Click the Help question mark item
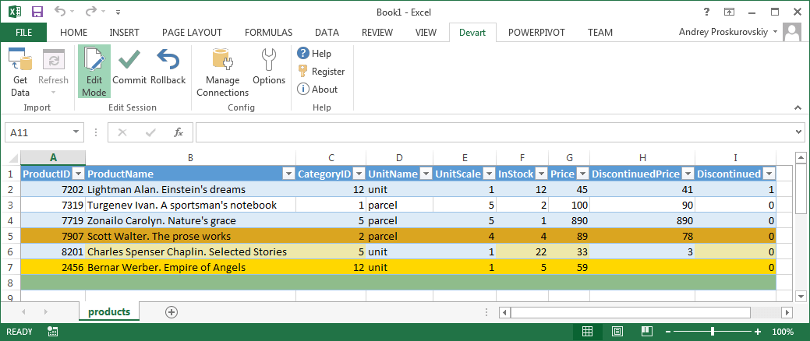Image resolution: width=810 pixels, height=341 pixels. pyautogui.click(x=314, y=53)
